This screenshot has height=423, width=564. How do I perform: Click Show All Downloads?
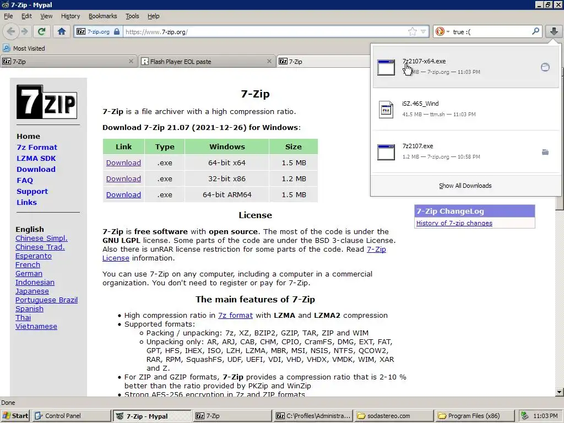point(465,186)
